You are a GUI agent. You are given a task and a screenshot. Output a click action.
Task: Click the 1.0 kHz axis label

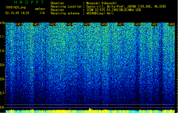click(3, 51)
